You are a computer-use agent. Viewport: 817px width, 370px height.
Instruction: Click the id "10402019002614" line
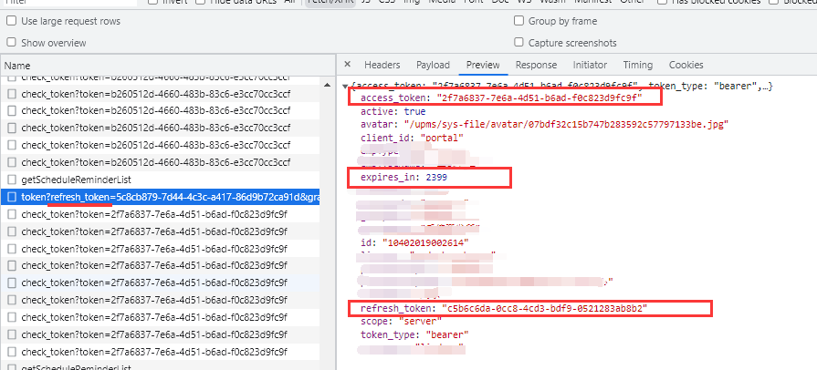click(x=414, y=242)
